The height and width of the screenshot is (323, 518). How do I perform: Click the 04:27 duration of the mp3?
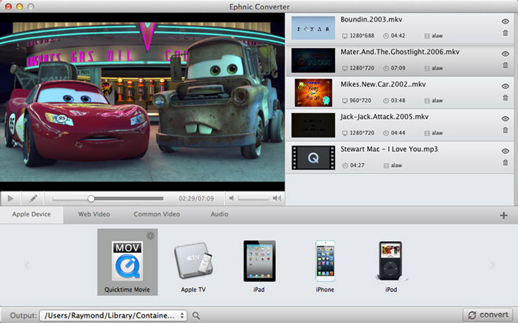click(x=357, y=166)
